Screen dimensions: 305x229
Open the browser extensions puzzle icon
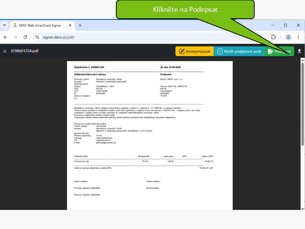click(x=273, y=37)
